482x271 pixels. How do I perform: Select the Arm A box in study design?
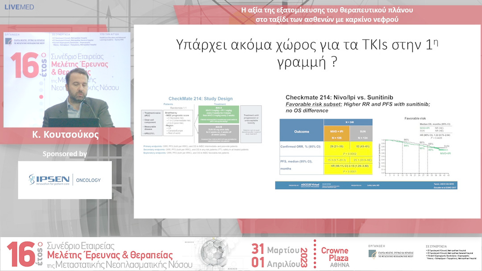pyautogui.click(x=219, y=115)
